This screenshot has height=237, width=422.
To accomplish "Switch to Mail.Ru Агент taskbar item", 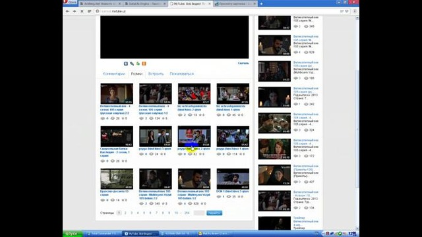I will (x=214, y=234).
